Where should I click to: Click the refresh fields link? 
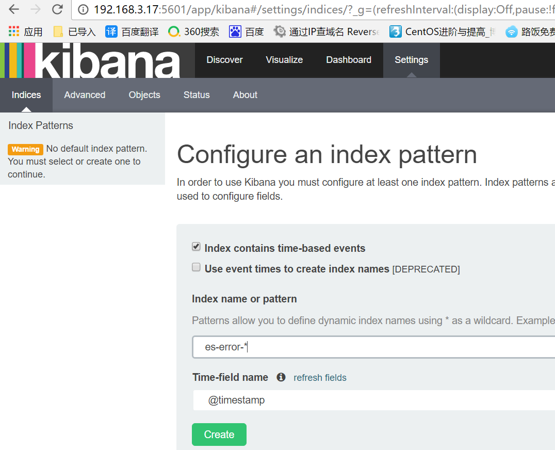coord(320,378)
